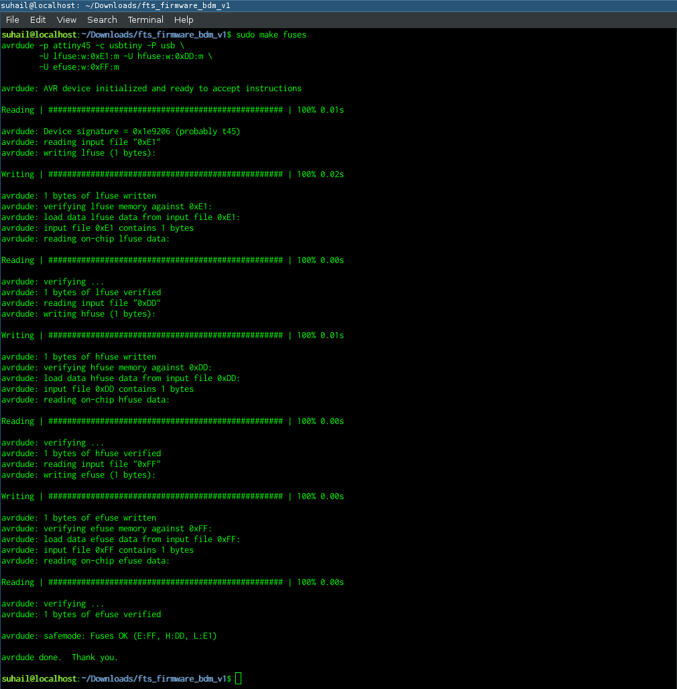Image resolution: width=677 pixels, height=689 pixels.
Task: Click the line 'reading input file "0xDD"'
Action: tap(103, 303)
